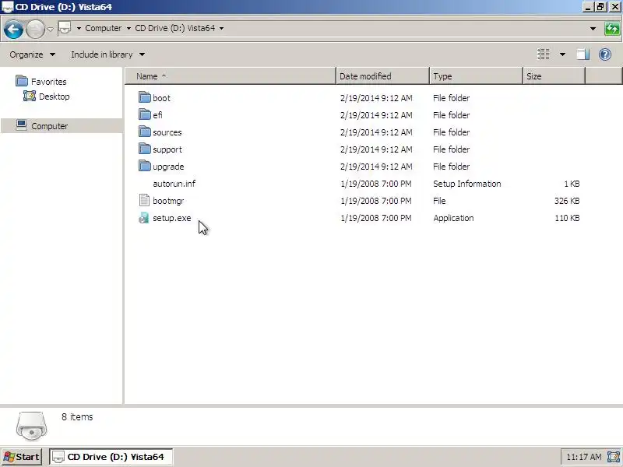The height and width of the screenshot is (467, 623).
Task: Click the bootmgr file name
Action: click(168, 201)
